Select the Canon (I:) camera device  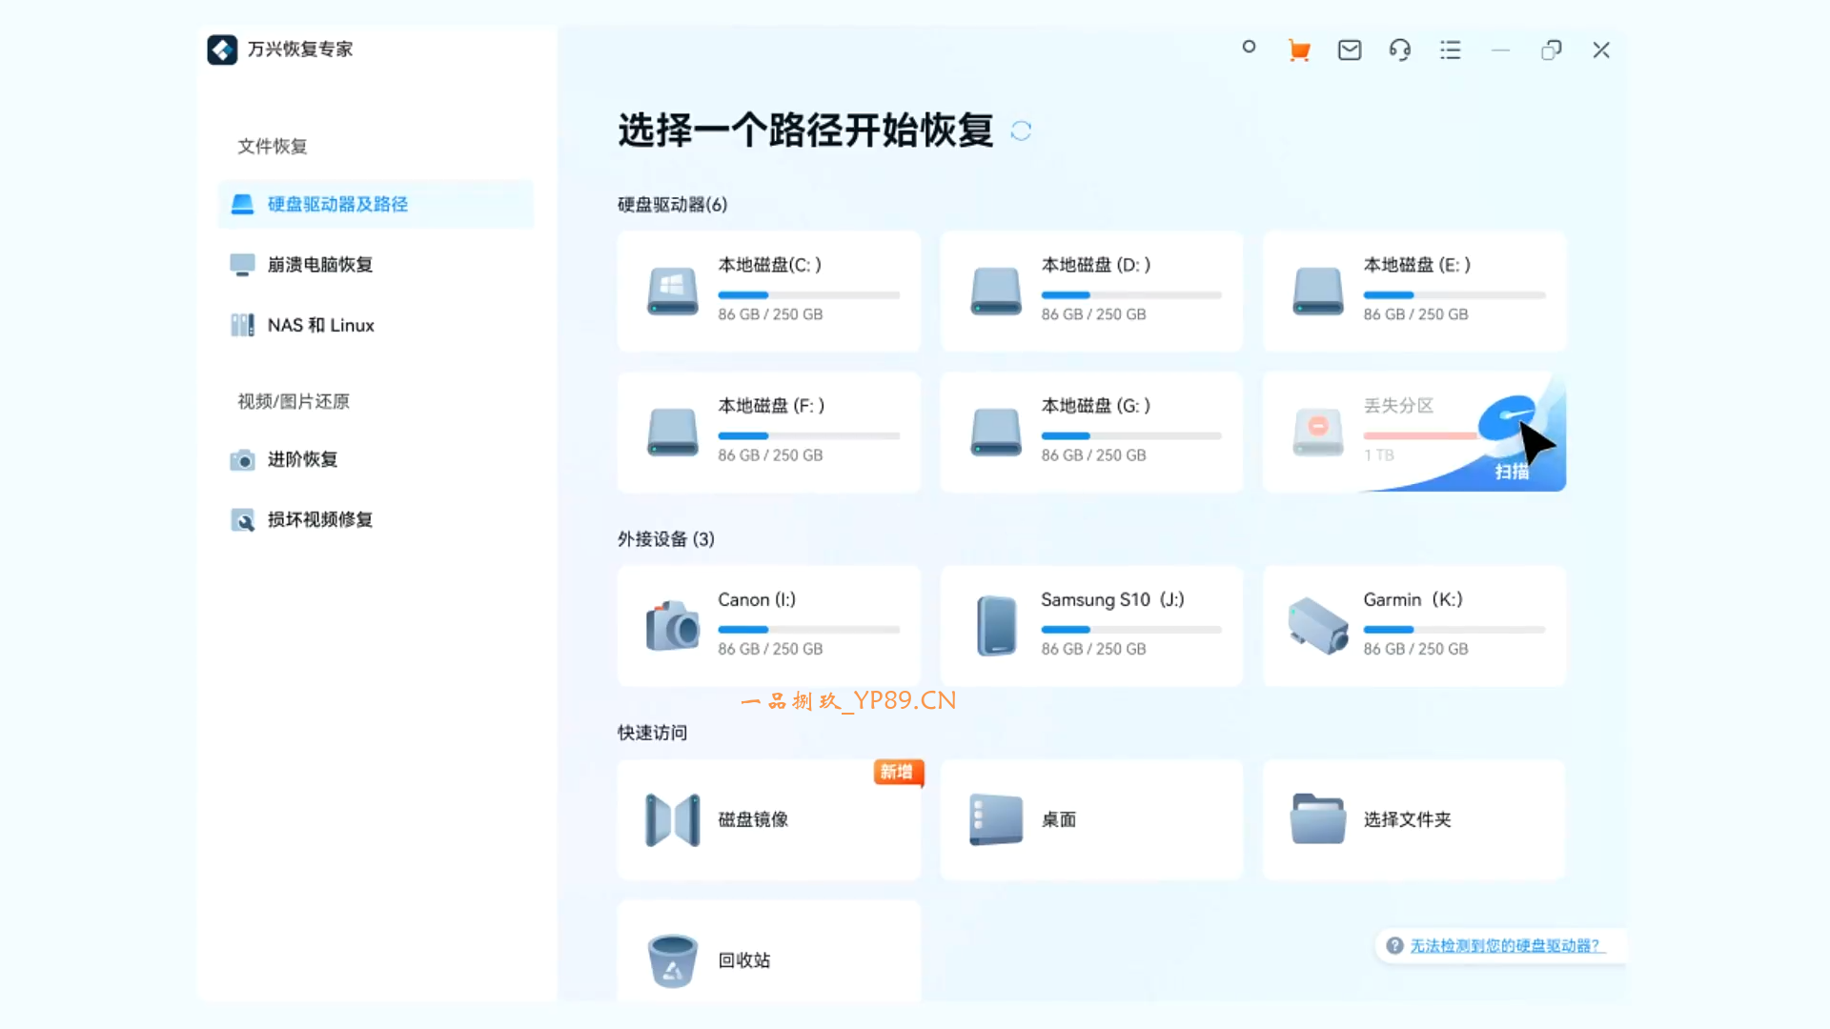click(768, 625)
